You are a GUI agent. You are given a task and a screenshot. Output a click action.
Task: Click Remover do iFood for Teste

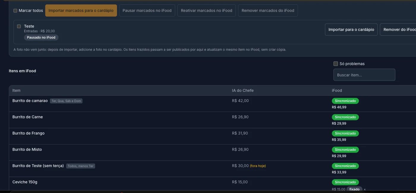click(x=398, y=29)
